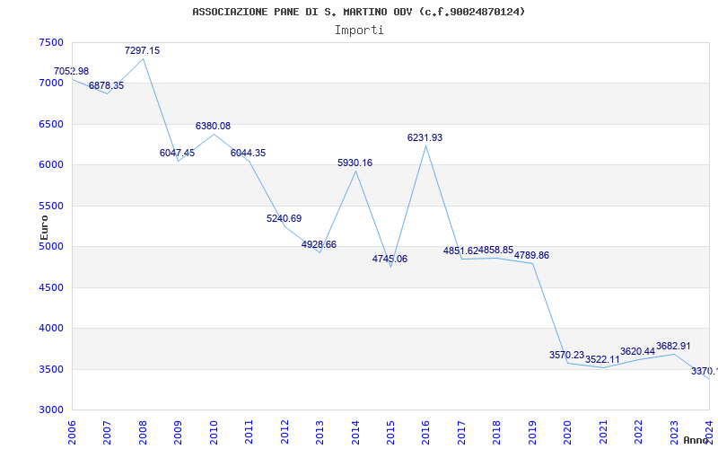Select the data label 4851.62
The height and width of the screenshot is (449, 718).
(460, 251)
